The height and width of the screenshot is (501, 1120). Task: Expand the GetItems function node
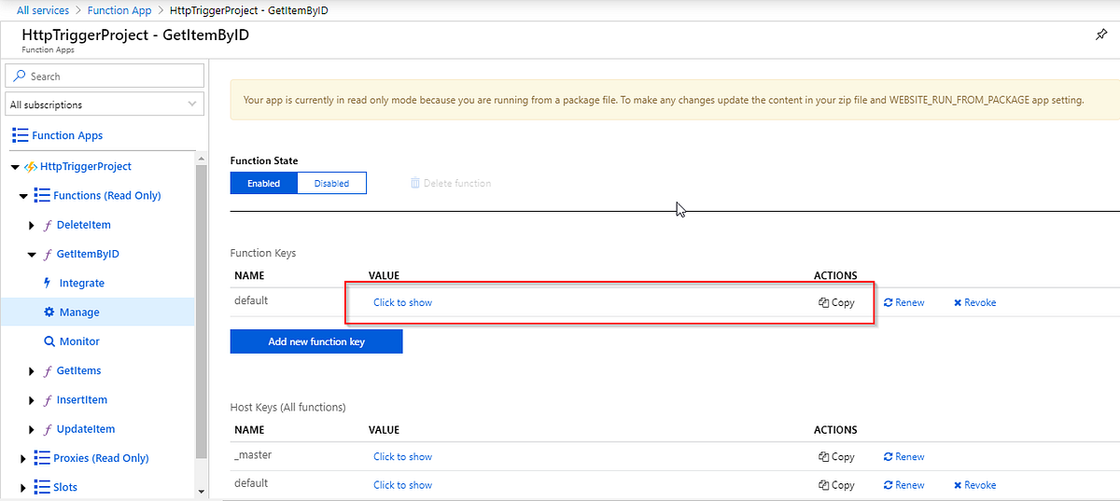click(34, 370)
